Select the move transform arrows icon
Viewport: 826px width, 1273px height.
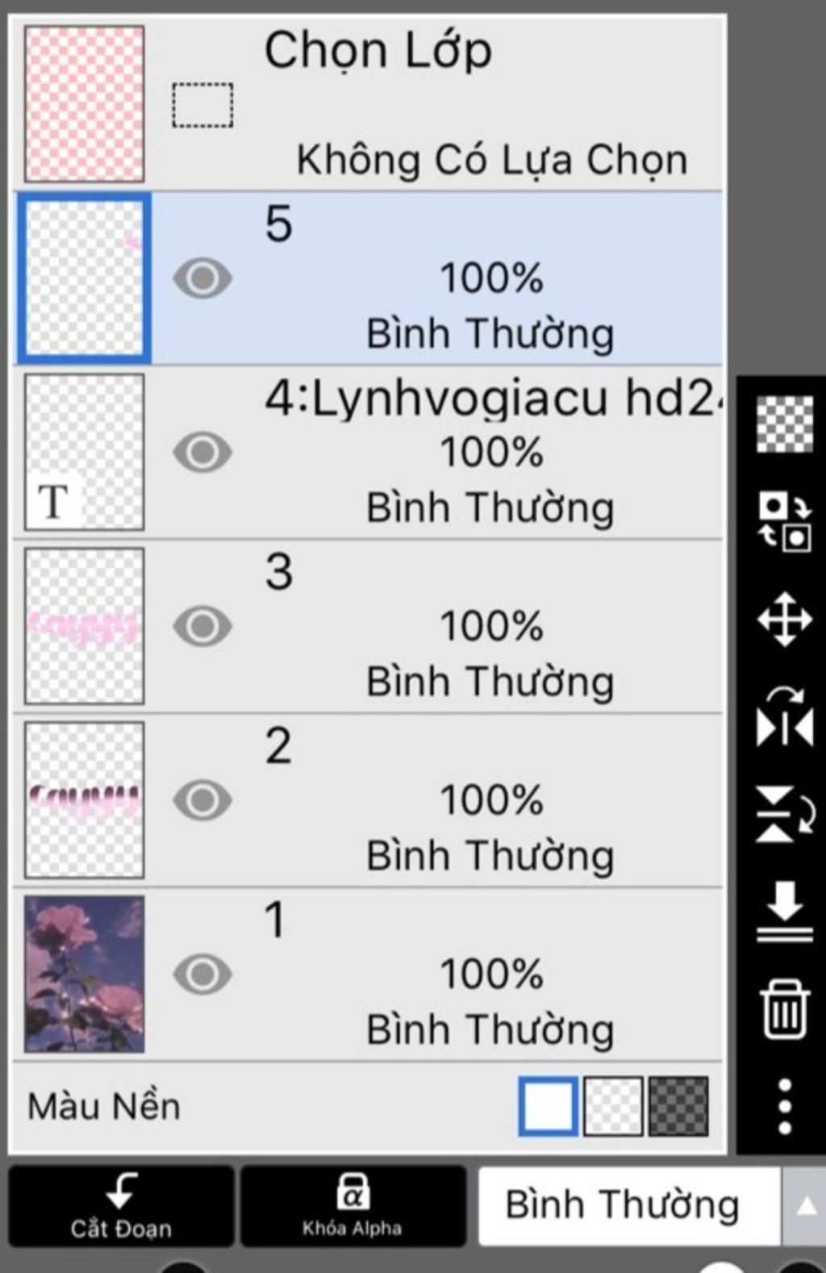784,620
